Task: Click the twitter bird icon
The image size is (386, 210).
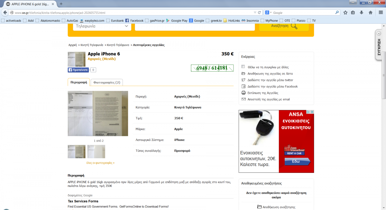Action: pyautogui.click(x=243, y=80)
